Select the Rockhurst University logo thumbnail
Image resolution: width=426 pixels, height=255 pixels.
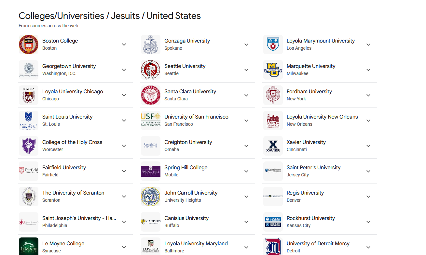coord(273,222)
